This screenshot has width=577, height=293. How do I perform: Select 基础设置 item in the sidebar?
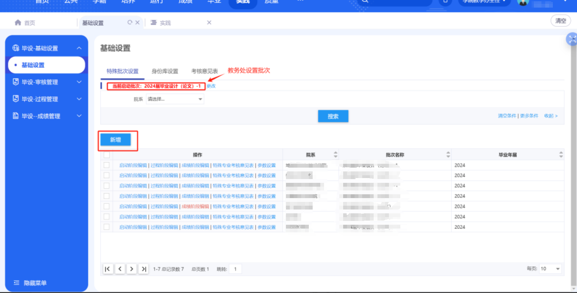click(46, 65)
